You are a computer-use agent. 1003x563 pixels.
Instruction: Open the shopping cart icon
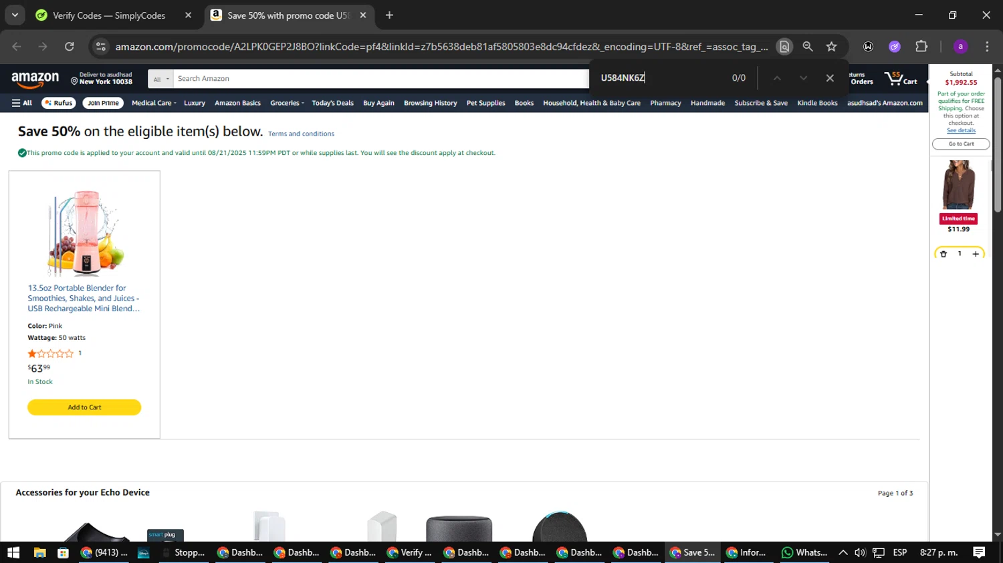click(901, 79)
